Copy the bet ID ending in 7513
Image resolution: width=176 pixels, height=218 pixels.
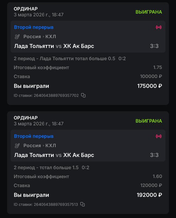pos(83,204)
